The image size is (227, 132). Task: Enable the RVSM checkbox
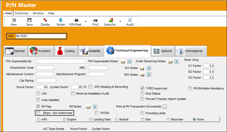coord(96,113)
